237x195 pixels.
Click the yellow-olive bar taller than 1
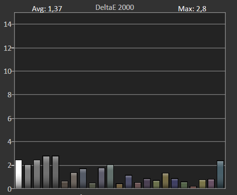[x=166, y=180]
